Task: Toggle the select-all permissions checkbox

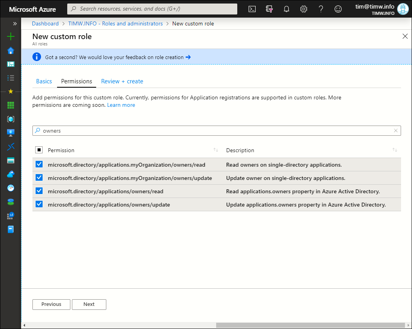Action: click(39, 150)
